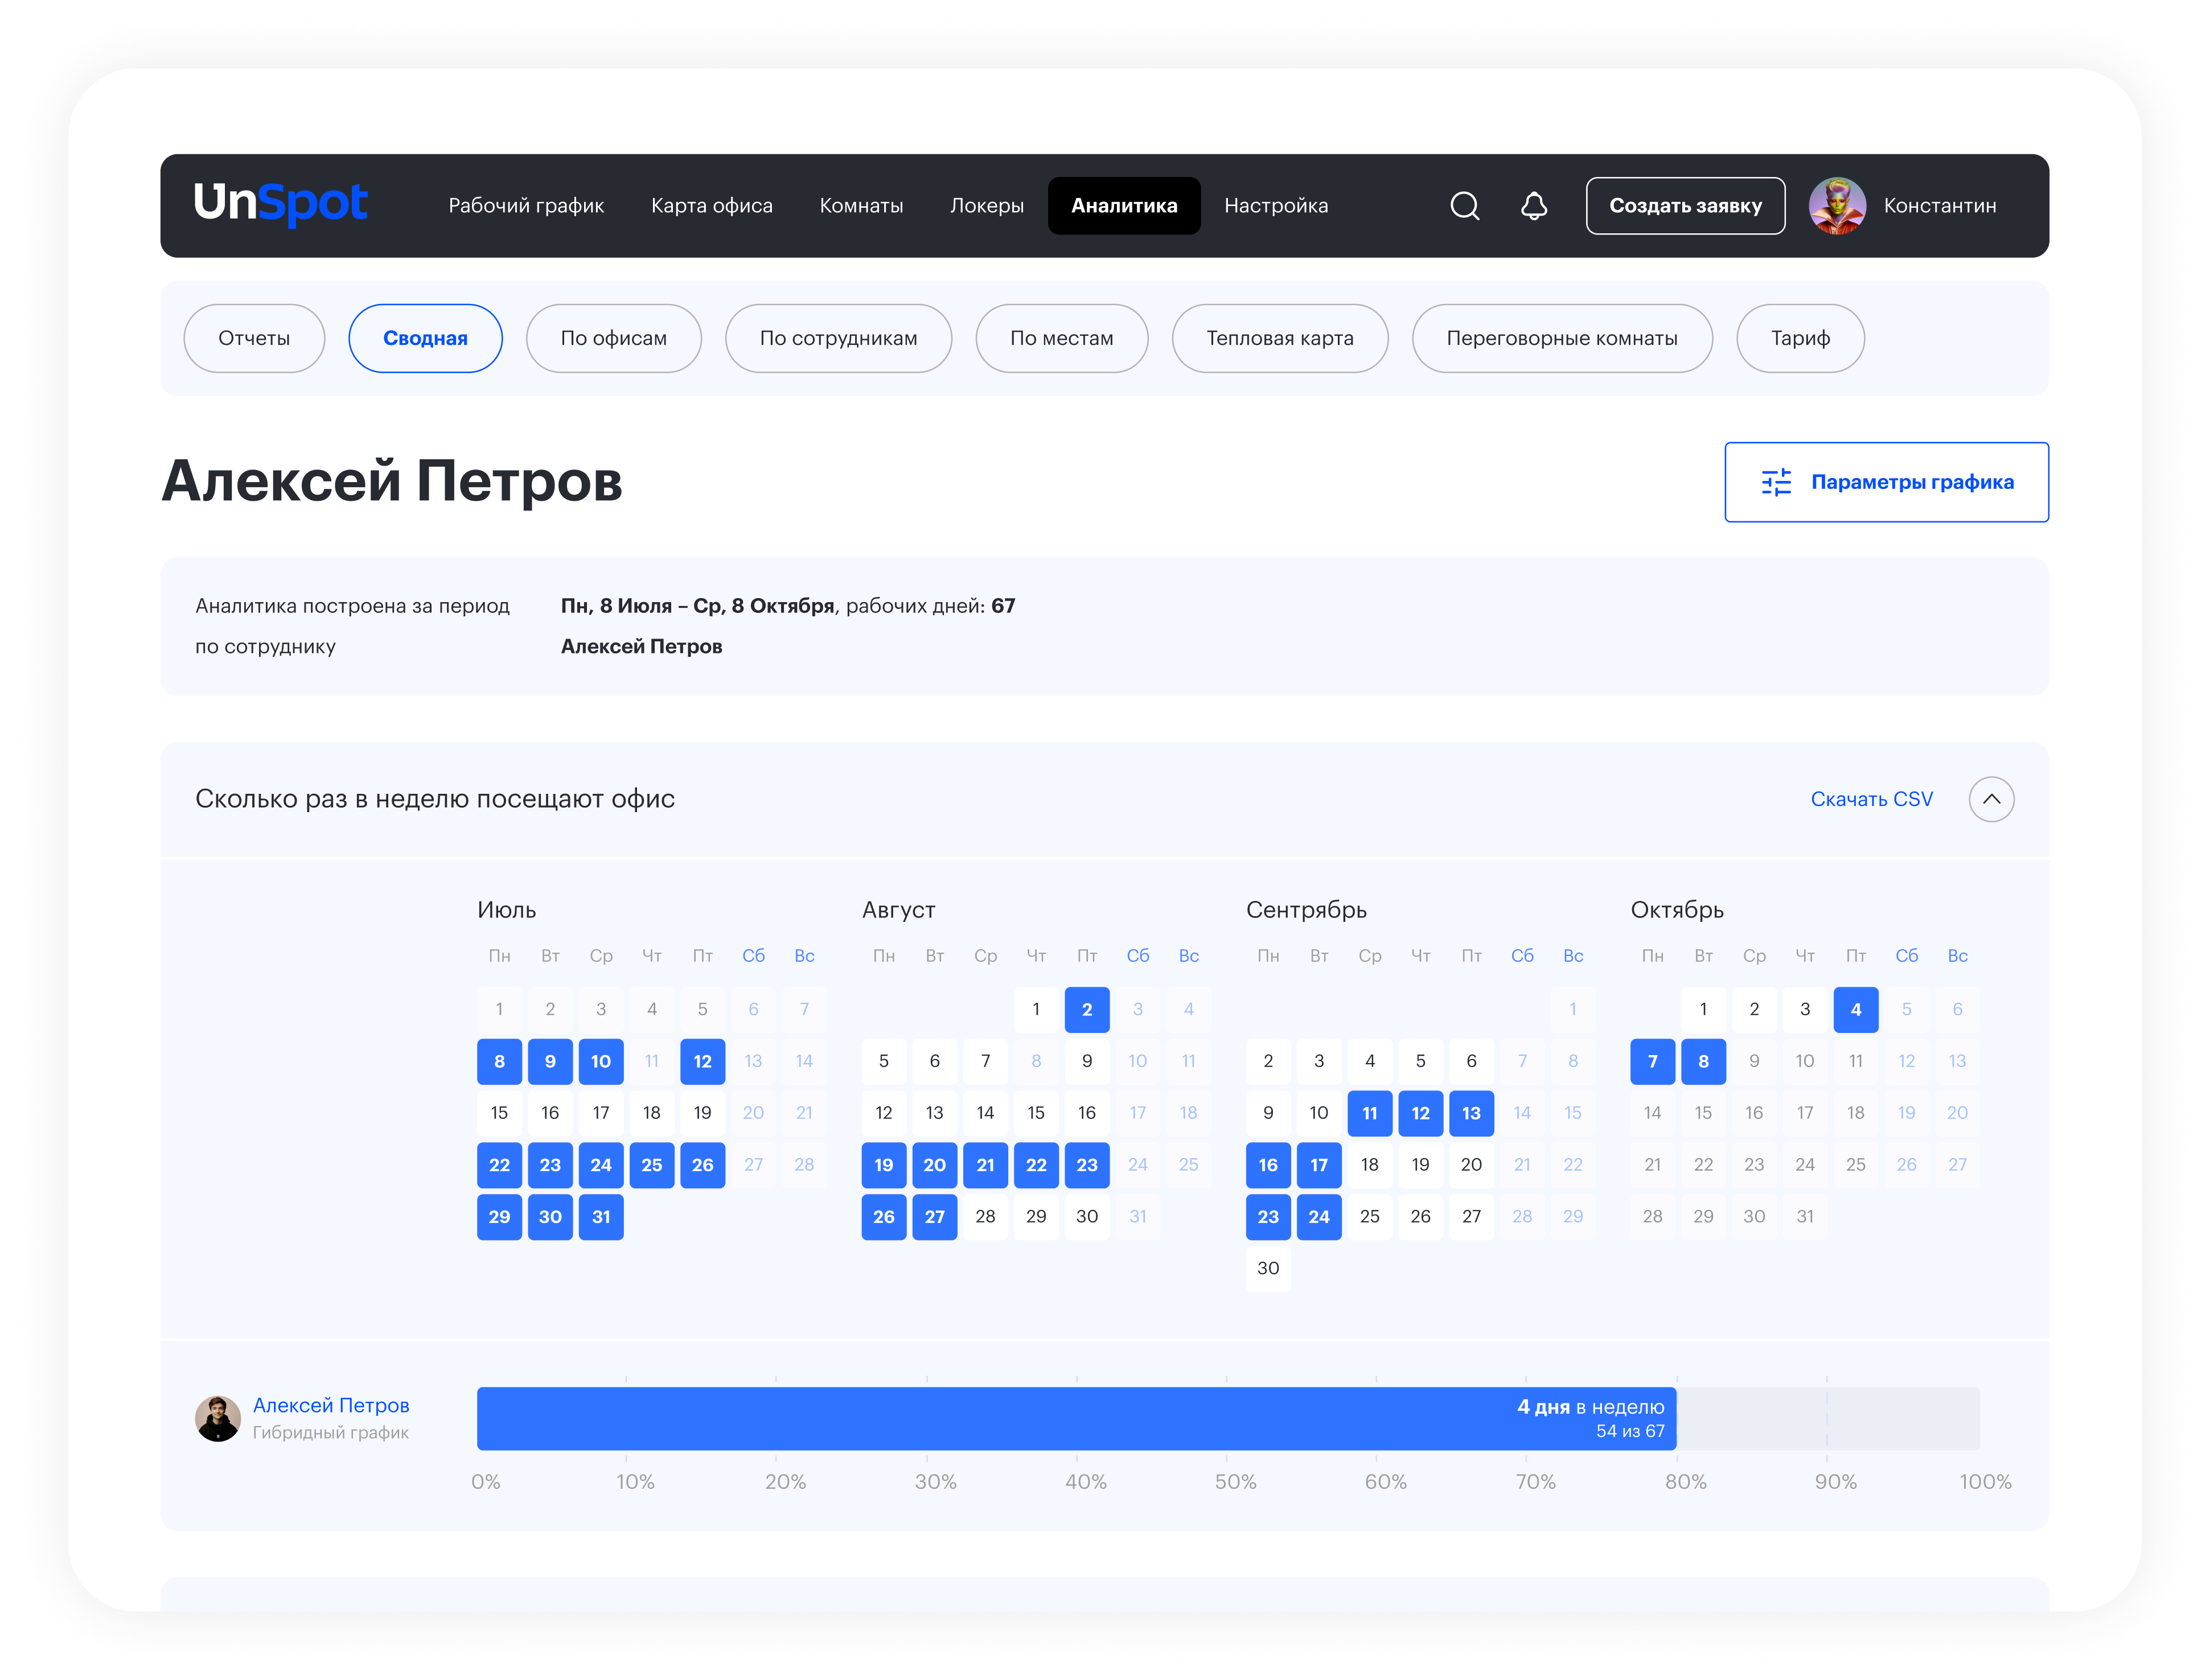Click Konstantin's profile avatar
Viewport: 2210px width, 1680px height.
[1837, 206]
